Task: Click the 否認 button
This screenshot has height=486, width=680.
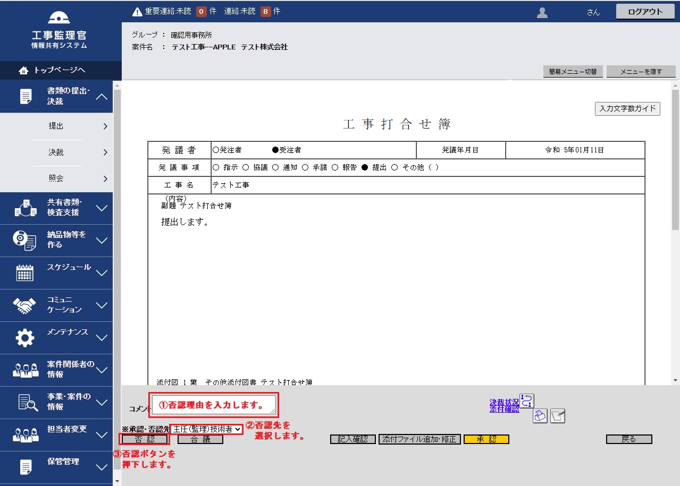Action: pyautogui.click(x=144, y=439)
